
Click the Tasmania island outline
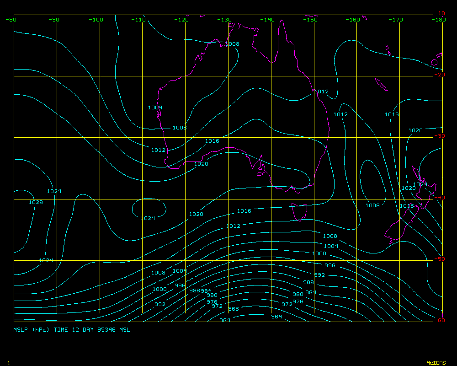coord(300,212)
